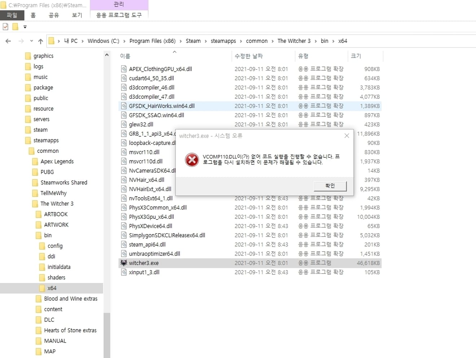
Task: Click the PUBG folder icon in the tree
Action: (x=35, y=172)
